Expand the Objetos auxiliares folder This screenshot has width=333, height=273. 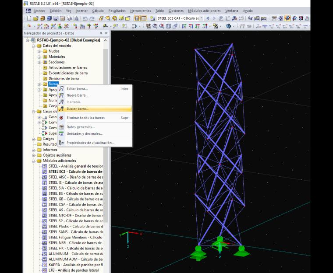click(x=33, y=155)
